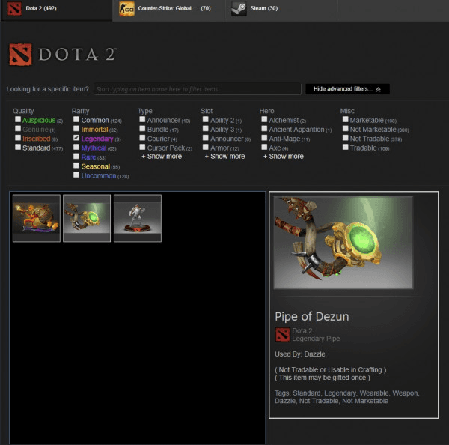Click the Quality filter heading

click(23, 111)
